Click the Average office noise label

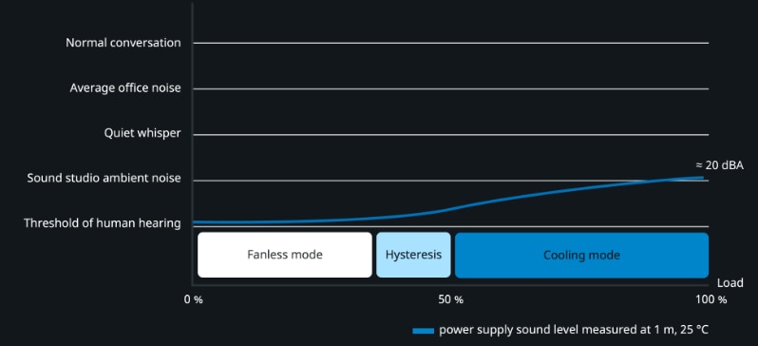click(125, 88)
